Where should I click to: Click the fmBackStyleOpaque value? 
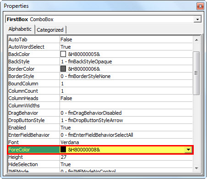pyautogui.click(x=87, y=62)
